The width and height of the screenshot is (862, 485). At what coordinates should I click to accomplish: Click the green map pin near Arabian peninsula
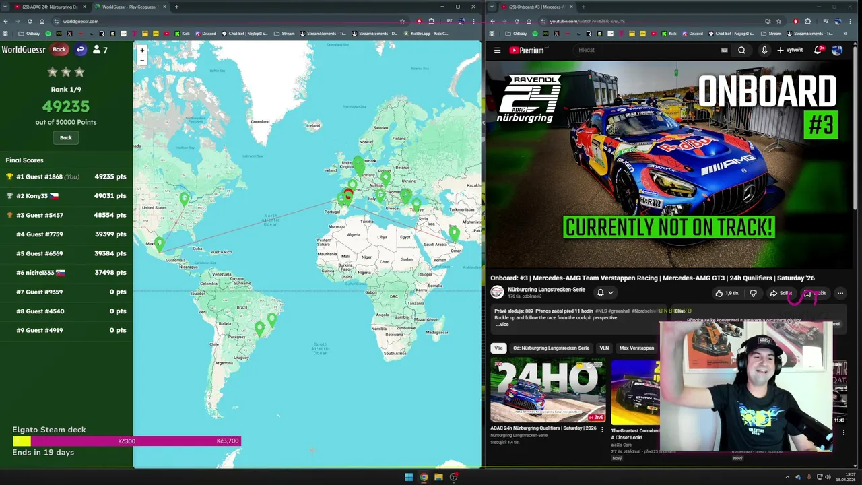tap(454, 233)
